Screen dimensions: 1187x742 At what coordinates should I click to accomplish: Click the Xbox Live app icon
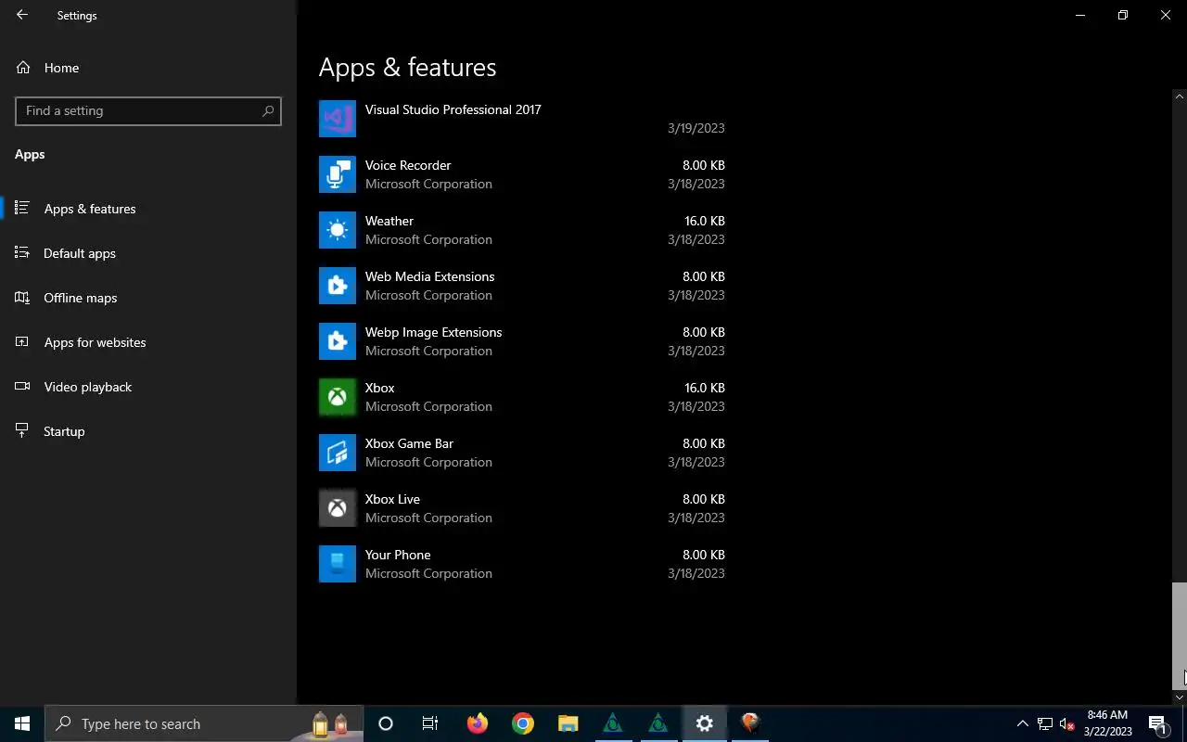[338, 508]
